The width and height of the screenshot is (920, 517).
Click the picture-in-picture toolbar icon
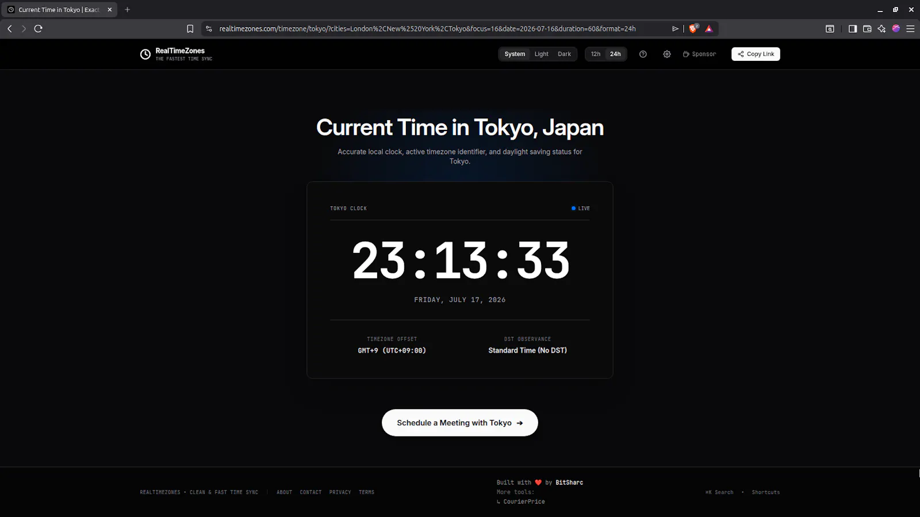[830, 29]
